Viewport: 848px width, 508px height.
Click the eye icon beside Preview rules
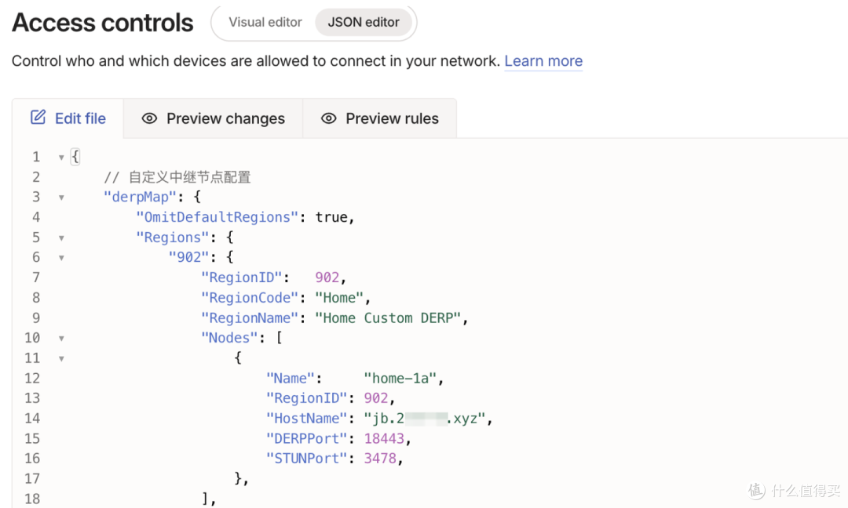329,118
